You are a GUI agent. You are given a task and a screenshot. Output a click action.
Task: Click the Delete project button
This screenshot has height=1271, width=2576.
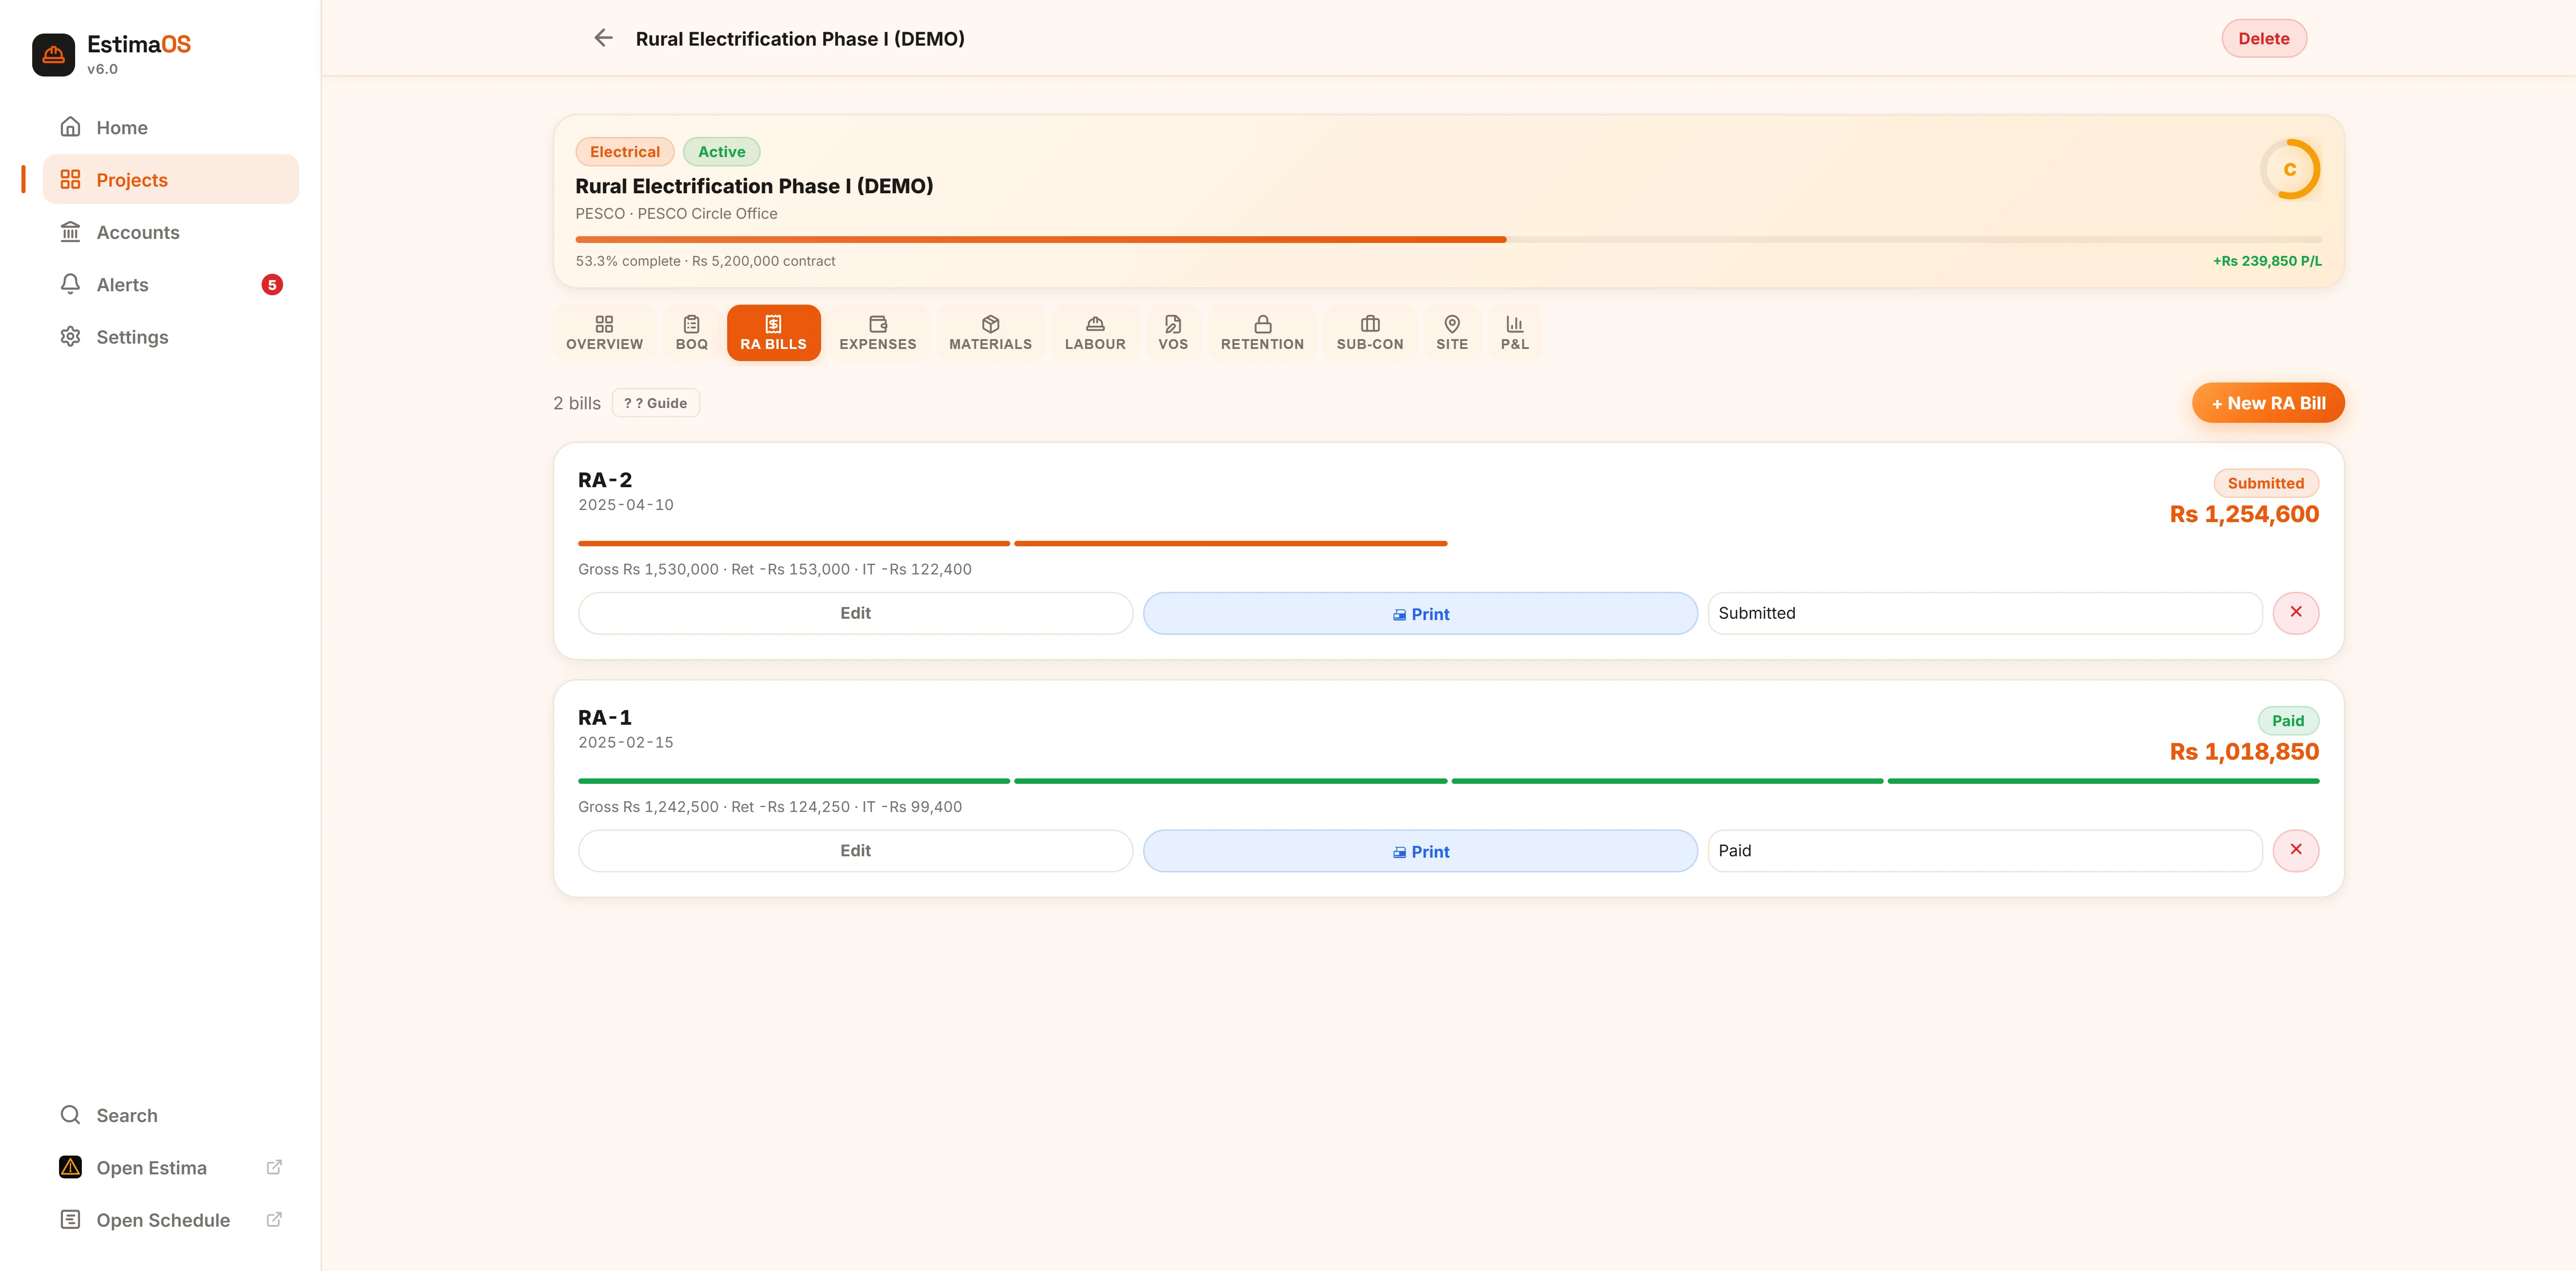tap(2263, 38)
